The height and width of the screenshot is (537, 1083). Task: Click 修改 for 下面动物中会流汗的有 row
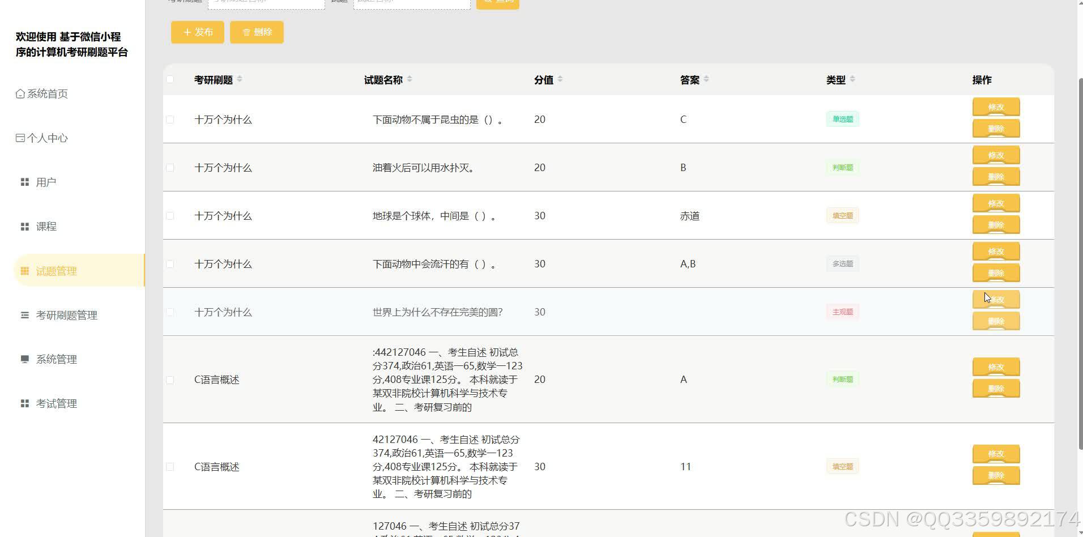pyautogui.click(x=996, y=252)
